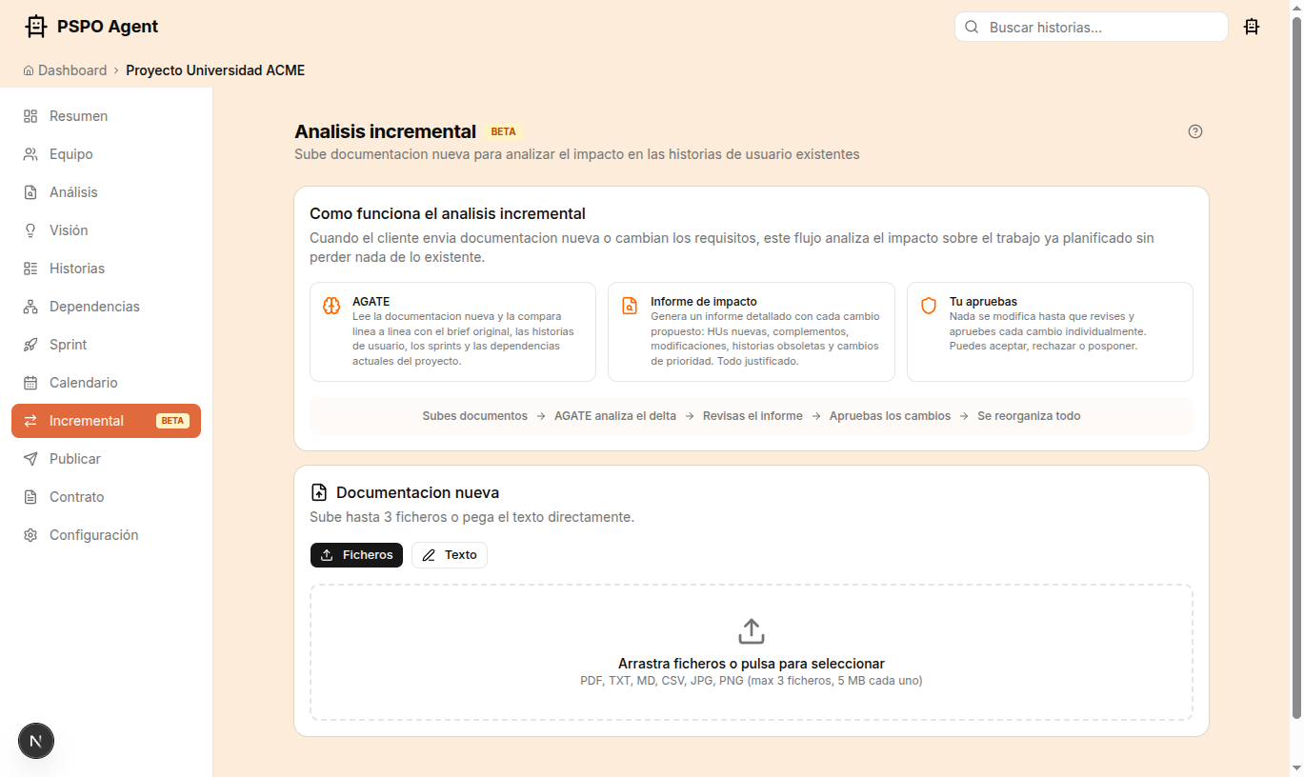This screenshot has width=1304, height=777.
Task: Click the robot icon beside the search bar
Action: point(1252,26)
